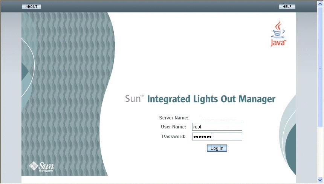Screen dimensions: 324x184
Task: Open the HELP button
Action: tap(287, 7)
